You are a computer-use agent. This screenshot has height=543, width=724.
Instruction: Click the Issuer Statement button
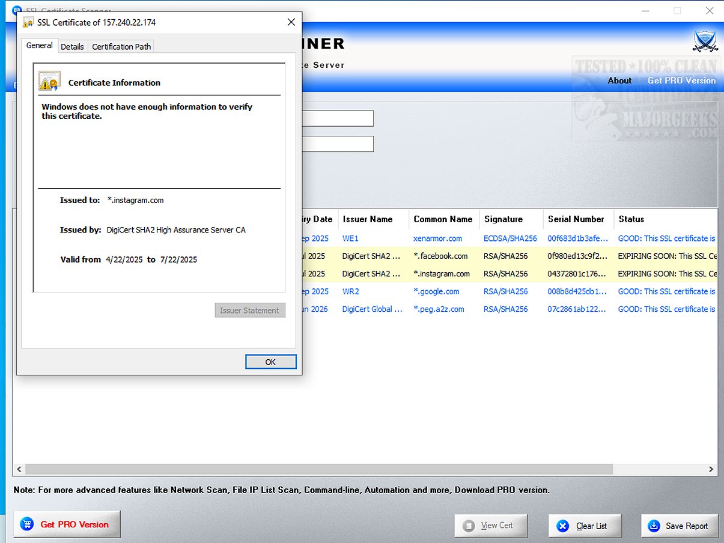pos(250,311)
